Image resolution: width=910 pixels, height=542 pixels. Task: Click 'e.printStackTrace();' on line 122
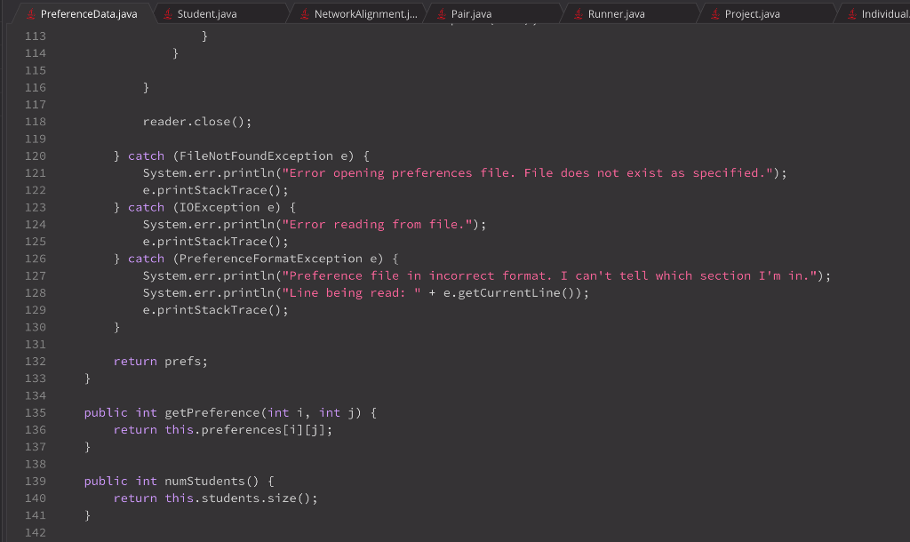216,190
